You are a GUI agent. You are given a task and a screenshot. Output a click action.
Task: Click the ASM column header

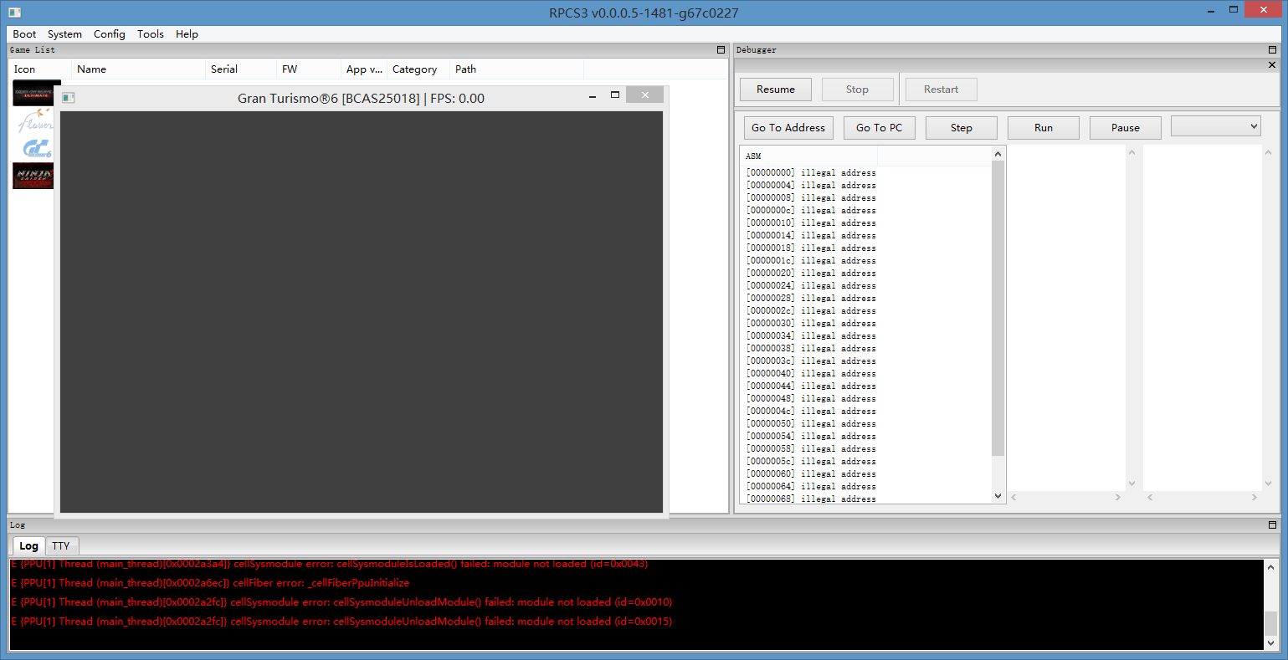[808, 156]
